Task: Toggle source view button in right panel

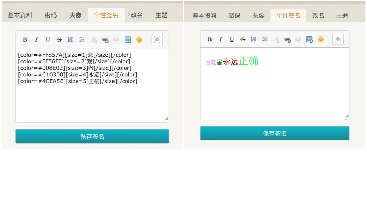Action: click(338, 39)
